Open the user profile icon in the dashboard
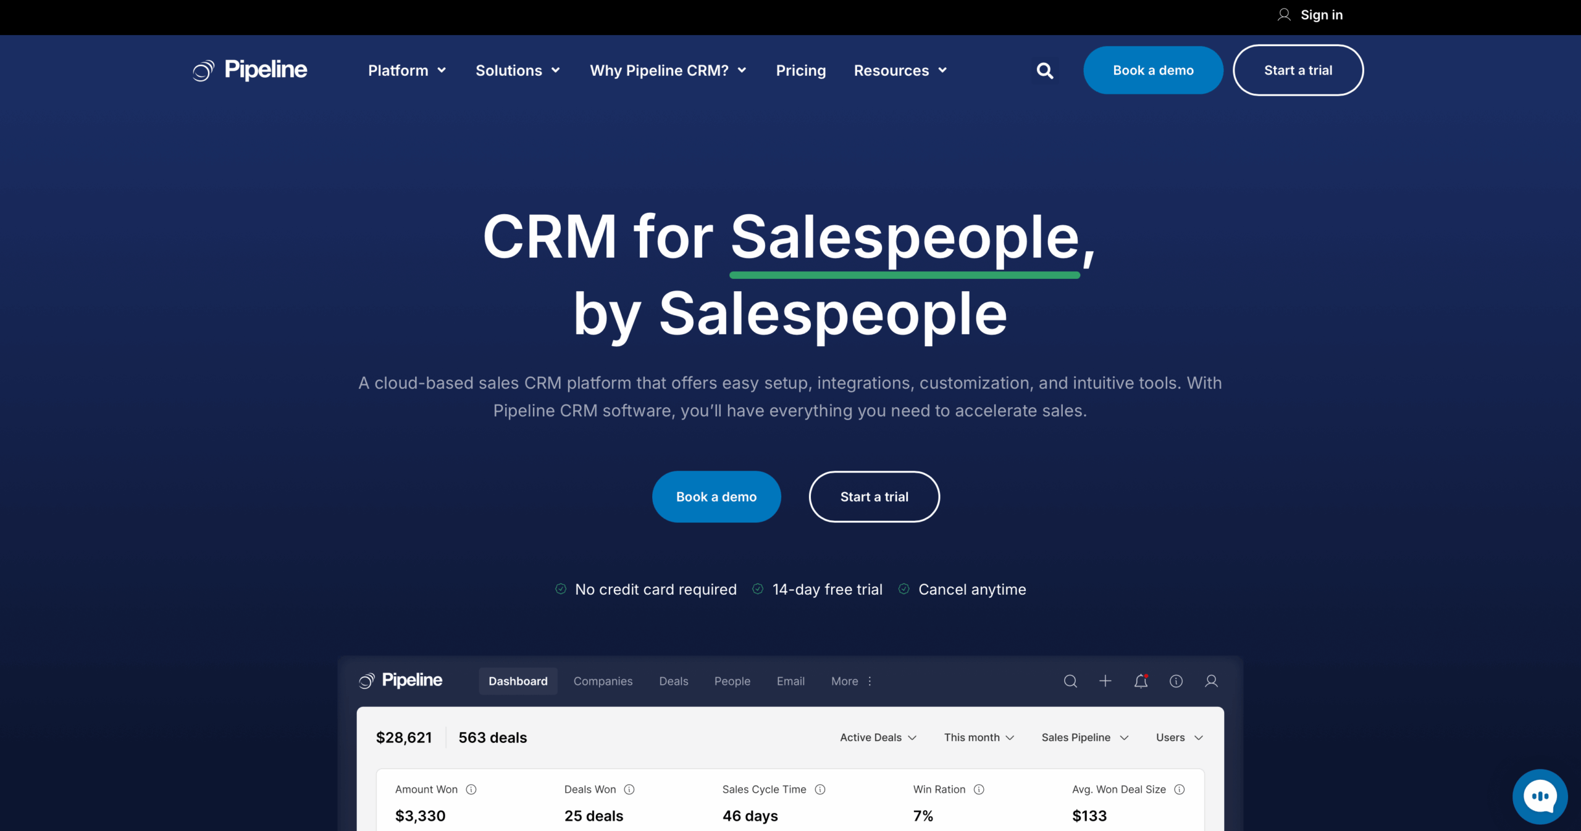This screenshot has width=1581, height=831. click(1211, 681)
